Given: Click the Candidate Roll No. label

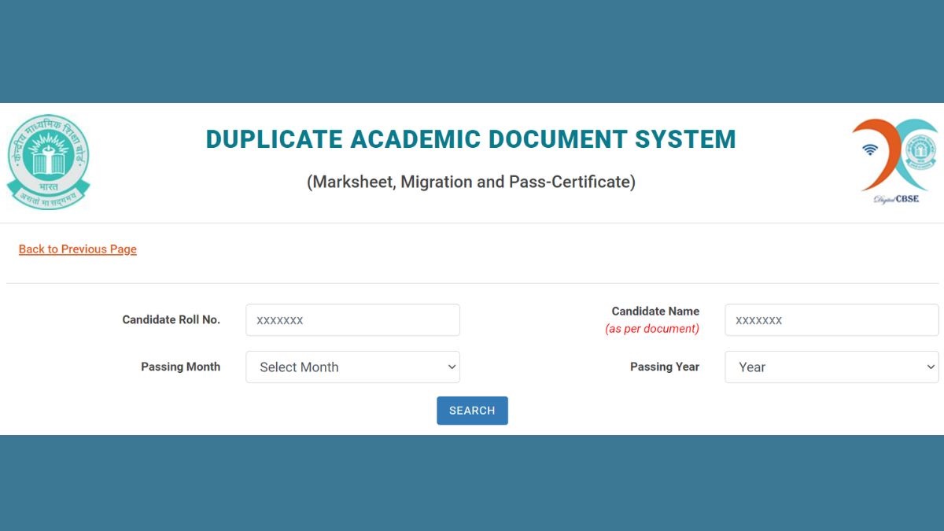Looking at the screenshot, I should click(x=171, y=319).
